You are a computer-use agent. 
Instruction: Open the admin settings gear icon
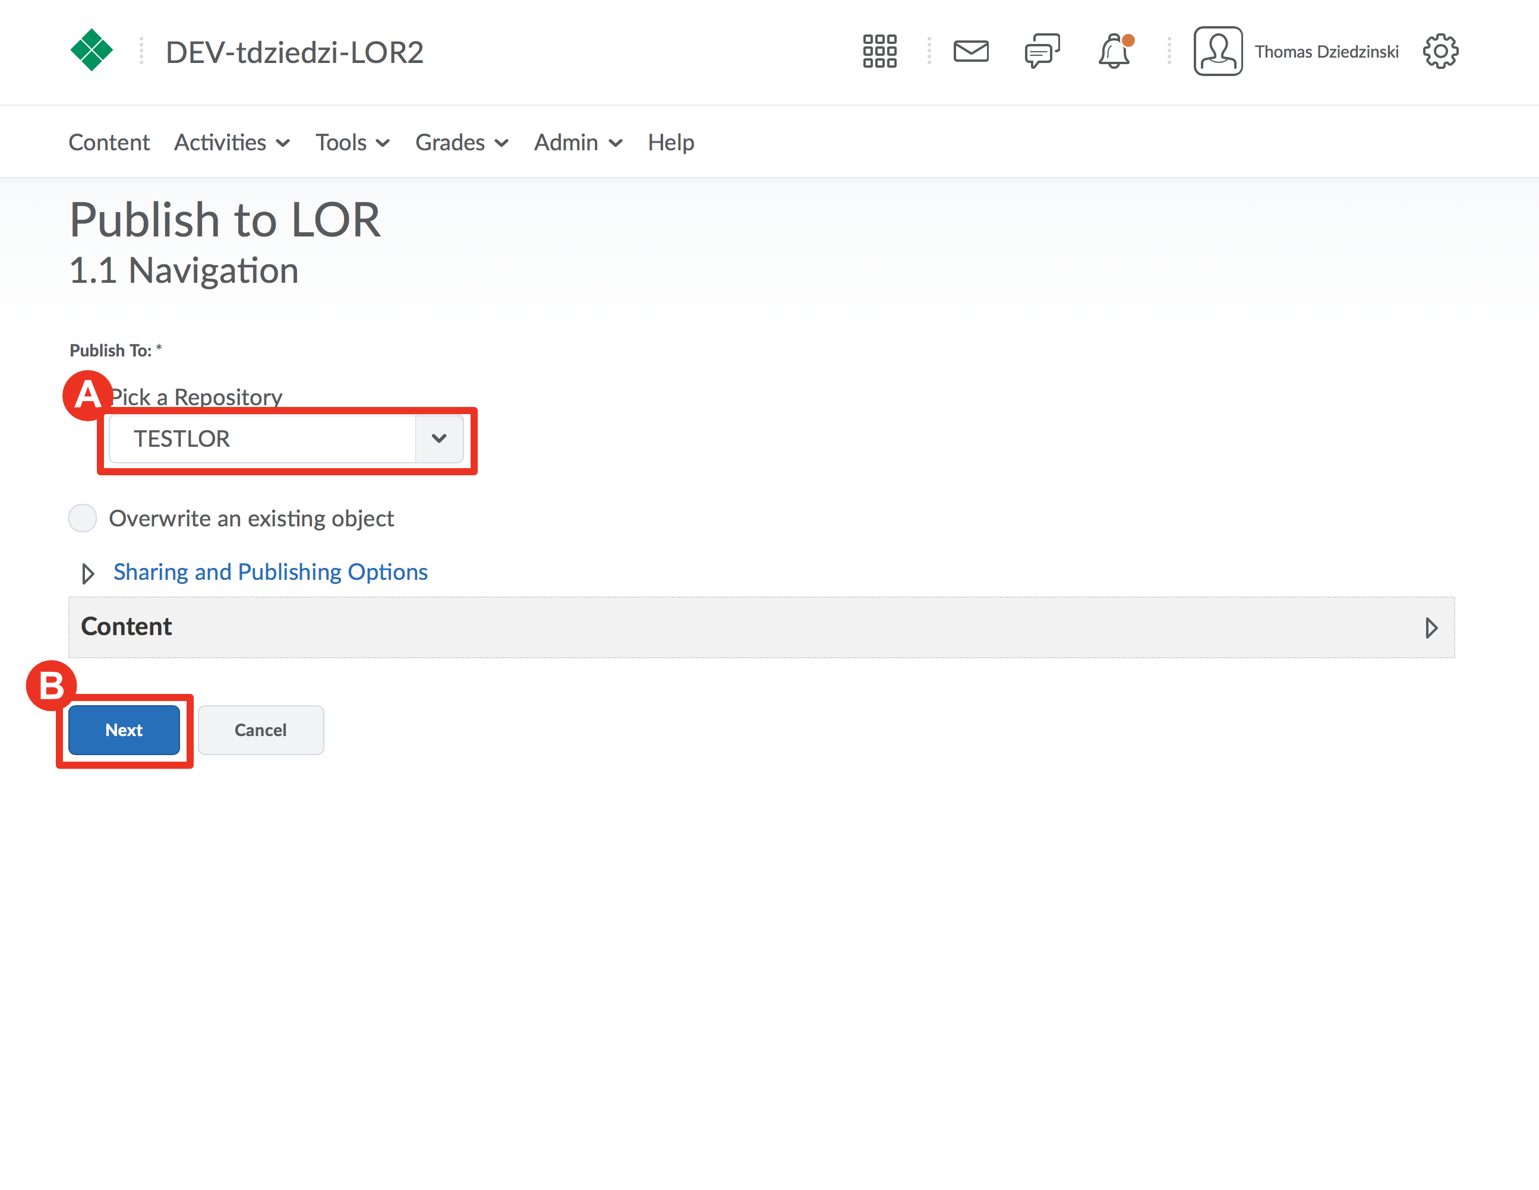tap(1440, 52)
